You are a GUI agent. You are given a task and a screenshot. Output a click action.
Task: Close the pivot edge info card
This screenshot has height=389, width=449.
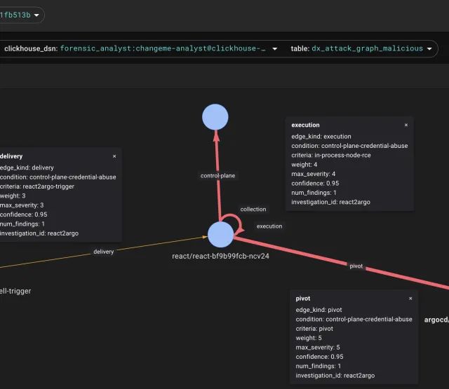410,299
